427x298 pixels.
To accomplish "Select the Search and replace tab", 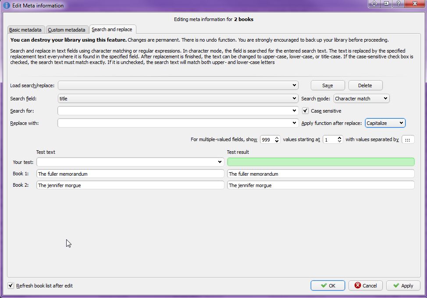I will click(x=112, y=29).
